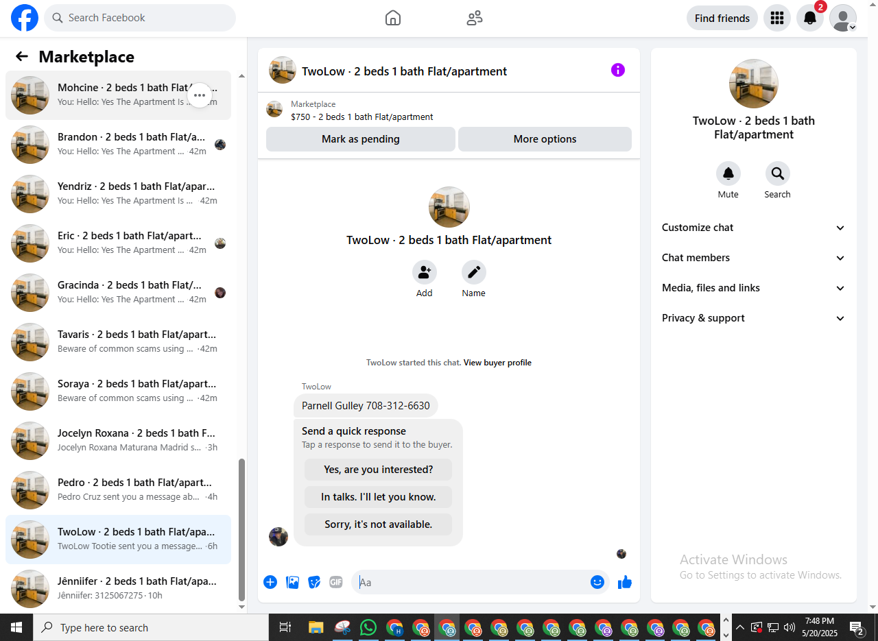Click the Add people icon
Screen dimensions: 878x641
tap(425, 272)
